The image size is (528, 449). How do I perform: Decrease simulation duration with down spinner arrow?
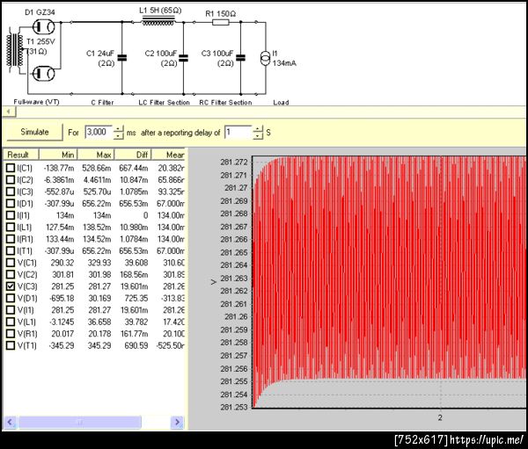tap(118, 135)
